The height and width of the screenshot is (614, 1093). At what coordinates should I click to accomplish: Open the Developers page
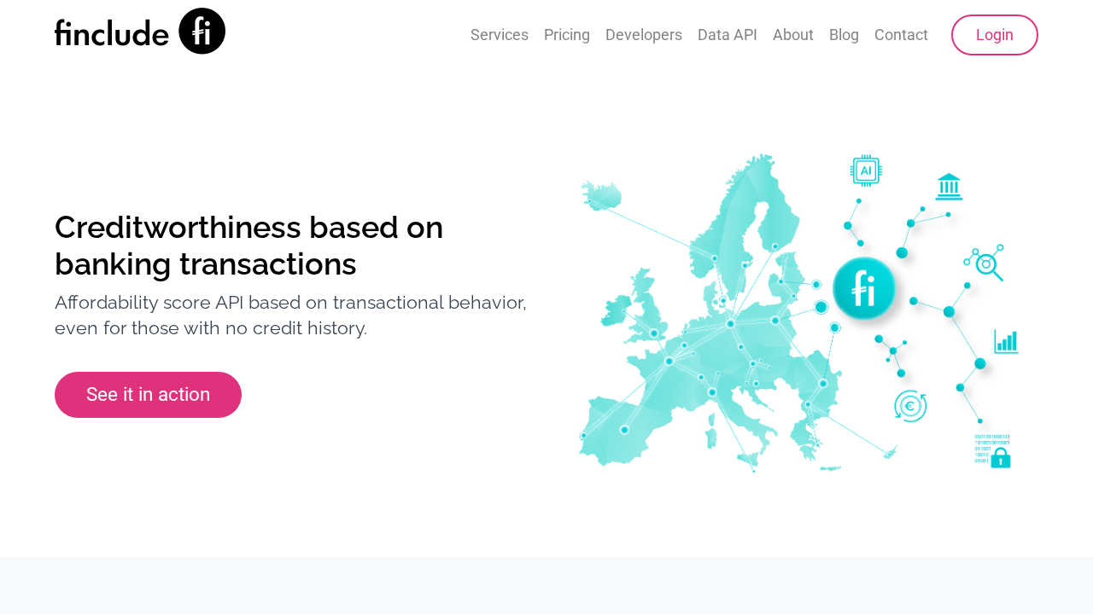(644, 33)
